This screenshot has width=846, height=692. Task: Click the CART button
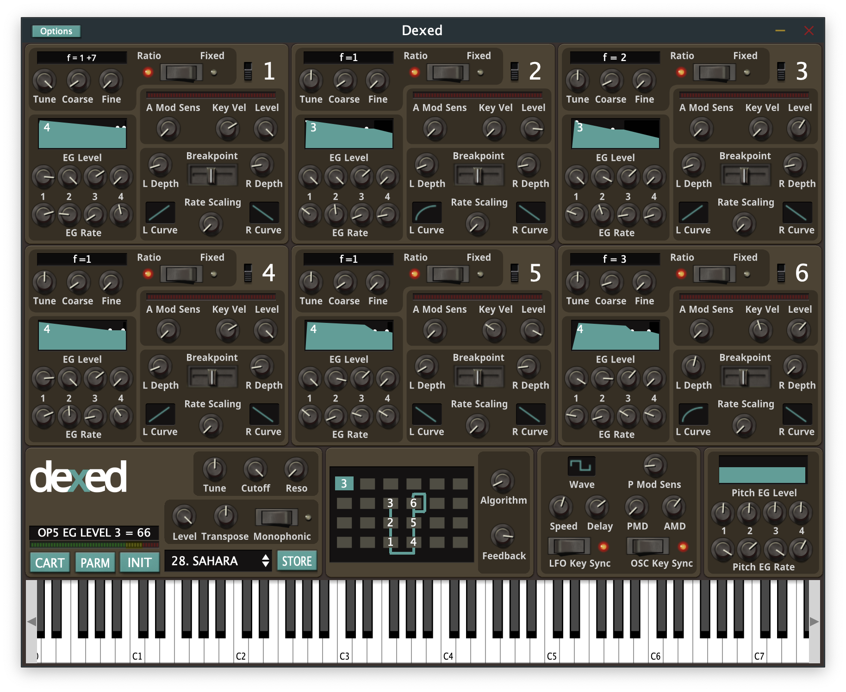pyautogui.click(x=50, y=562)
